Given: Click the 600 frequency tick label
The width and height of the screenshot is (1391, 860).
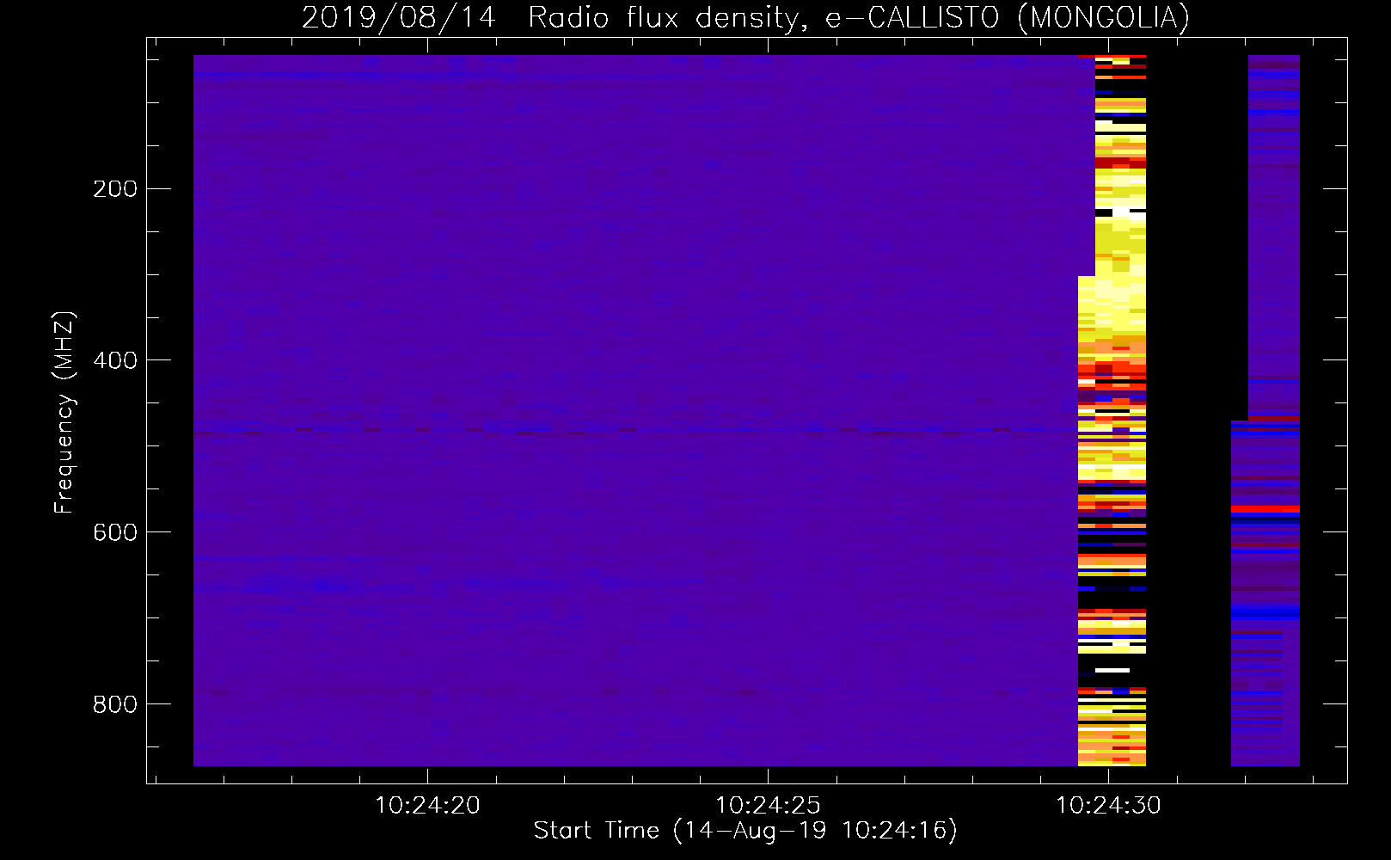Looking at the screenshot, I should click(x=115, y=532).
